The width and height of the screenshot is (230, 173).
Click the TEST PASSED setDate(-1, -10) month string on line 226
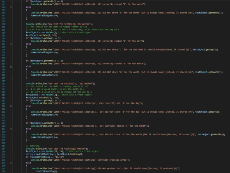tap(100, 126)
